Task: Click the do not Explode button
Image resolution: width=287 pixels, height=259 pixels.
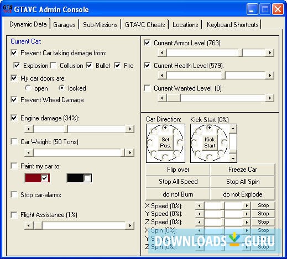Action: coord(243,194)
